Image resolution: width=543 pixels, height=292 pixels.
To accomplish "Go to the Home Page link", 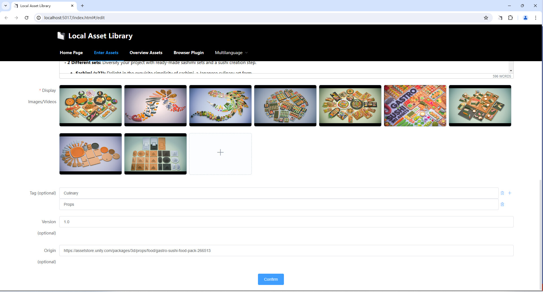I will click(x=71, y=53).
